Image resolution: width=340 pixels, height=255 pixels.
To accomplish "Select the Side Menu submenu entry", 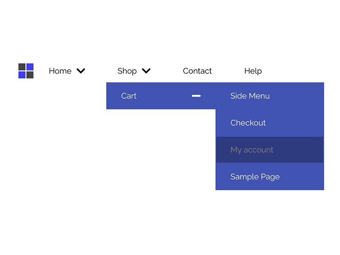I will (250, 96).
